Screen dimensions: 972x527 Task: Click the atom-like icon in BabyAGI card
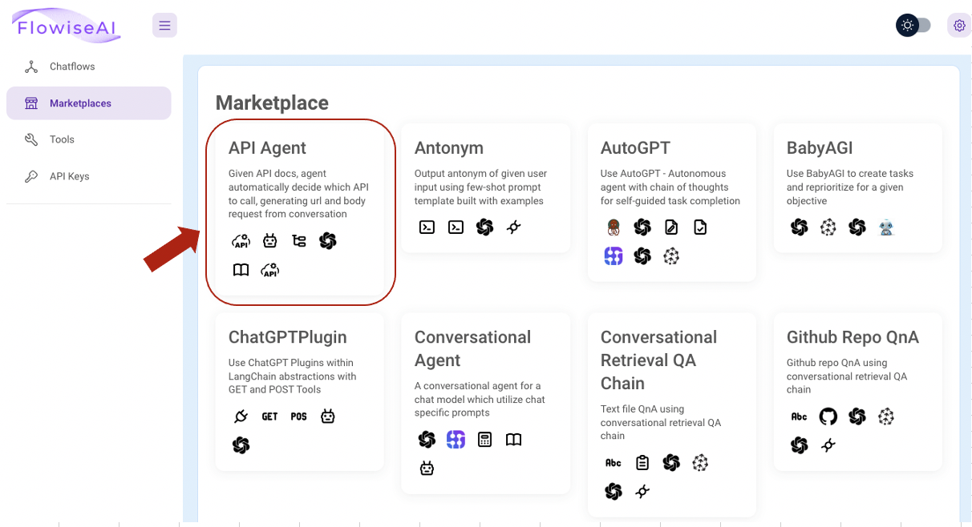click(x=828, y=227)
